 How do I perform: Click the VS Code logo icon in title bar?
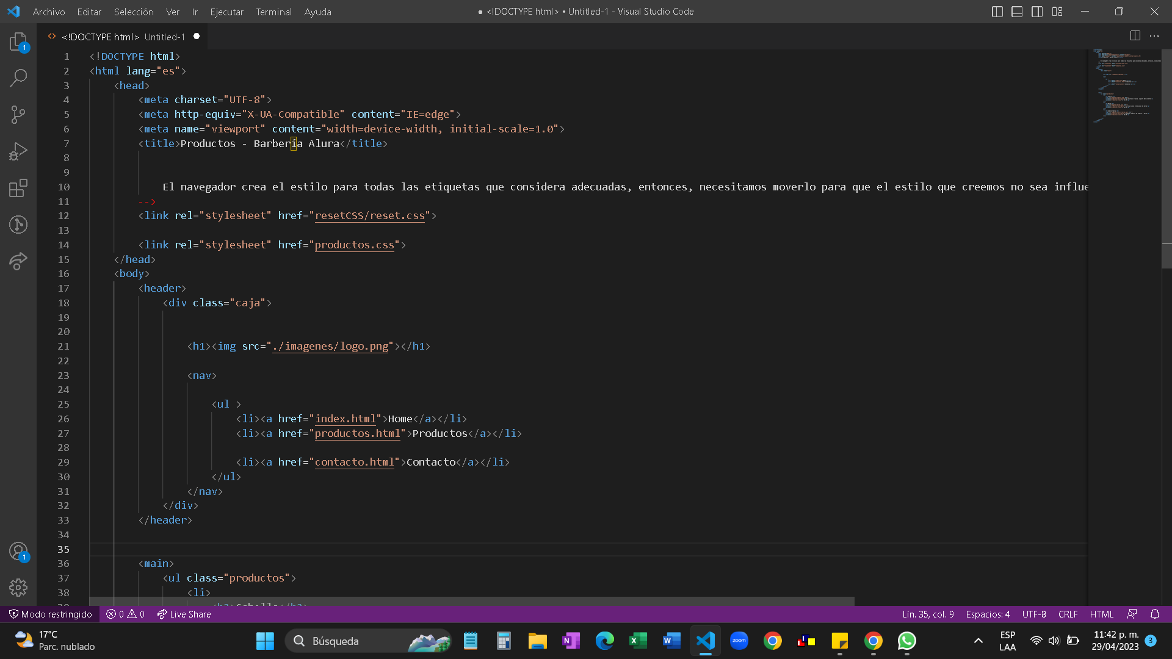click(x=13, y=12)
